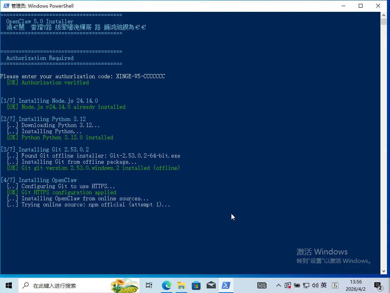Click the 'OpenClaw 5.0 Installer' heading text
Viewport: 390px width, 293px height.
[x=40, y=21]
